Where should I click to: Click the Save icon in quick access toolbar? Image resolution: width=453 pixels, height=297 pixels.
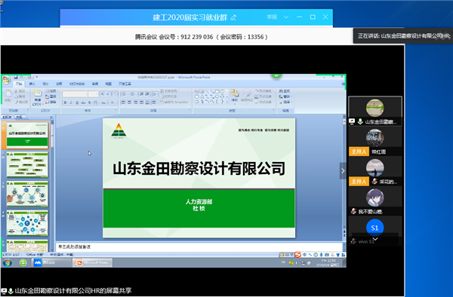(16, 78)
